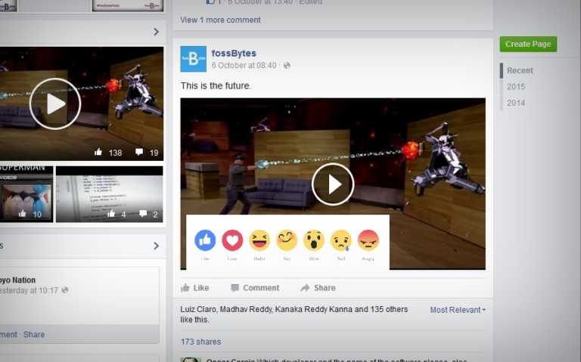
Task: Open the 173 shares link
Action: point(200,342)
